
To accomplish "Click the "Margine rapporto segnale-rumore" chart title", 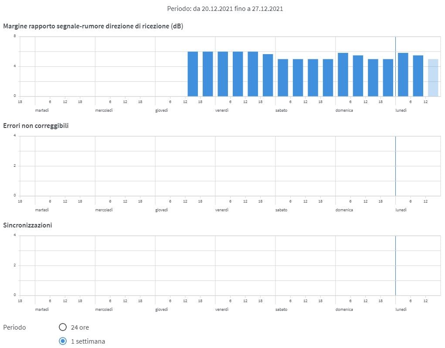I will pyautogui.click(x=93, y=26).
